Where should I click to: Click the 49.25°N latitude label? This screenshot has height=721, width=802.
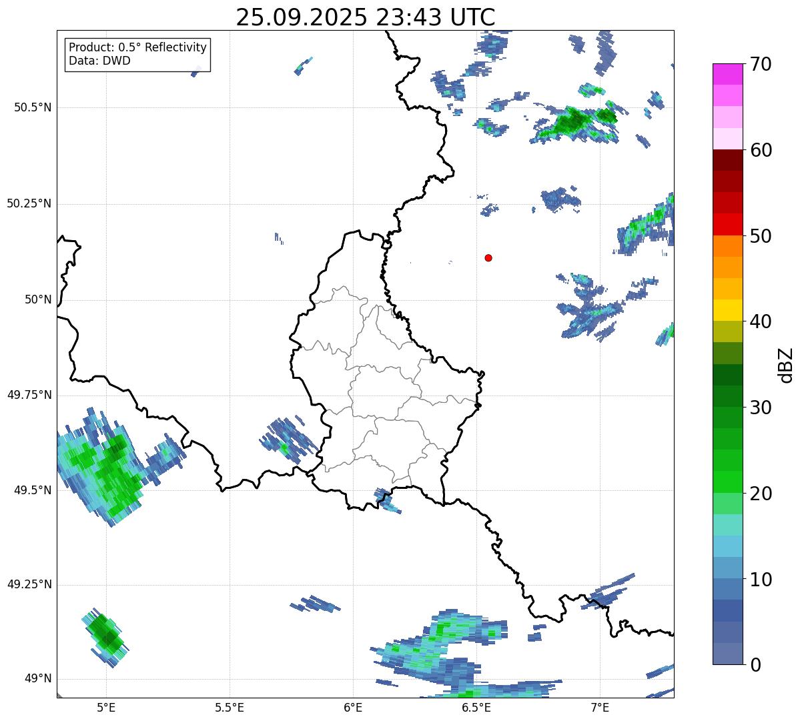point(29,584)
